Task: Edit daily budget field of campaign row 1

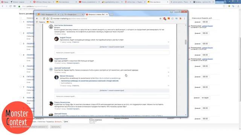Action: point(205,22)
